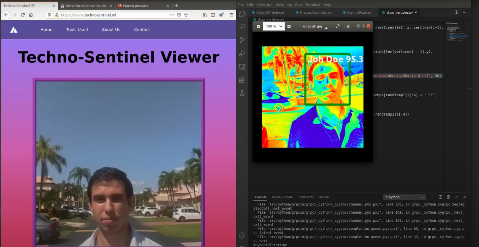479x247 pixels.
Task: Open the Selection menu
Action: pos(264,5)
